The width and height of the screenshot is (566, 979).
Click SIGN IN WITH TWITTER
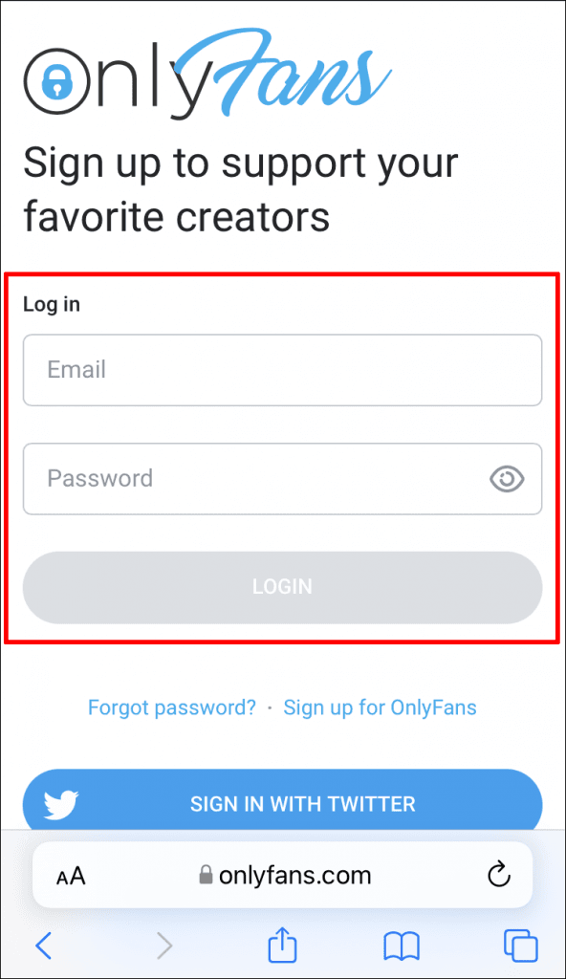302,803
